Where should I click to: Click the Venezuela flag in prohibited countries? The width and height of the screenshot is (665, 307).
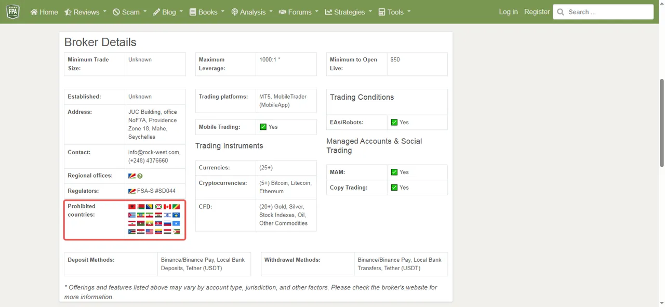pos(158,232)
